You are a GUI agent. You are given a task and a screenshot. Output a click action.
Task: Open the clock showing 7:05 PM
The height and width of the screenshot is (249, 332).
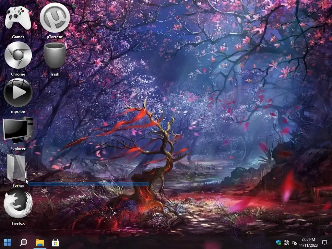(x=308, y=240)
